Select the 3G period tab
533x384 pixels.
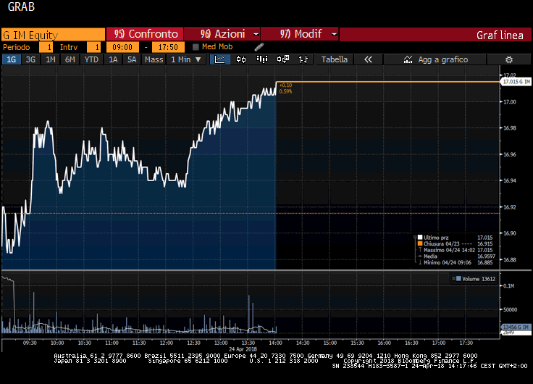(x=30, y=59)
